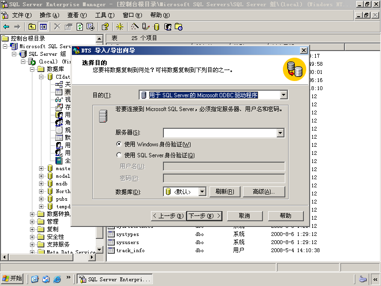Open the database (数据库) default dropdown
This screenshot has width=381, height=286.
(202, 192)
